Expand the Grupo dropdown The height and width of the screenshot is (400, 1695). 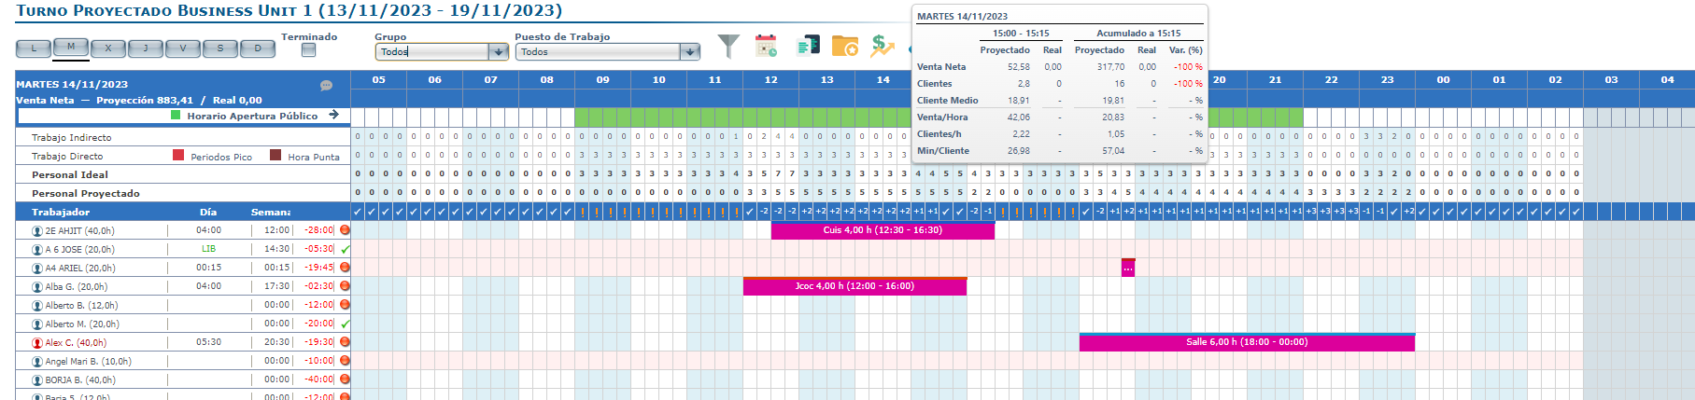499,52
